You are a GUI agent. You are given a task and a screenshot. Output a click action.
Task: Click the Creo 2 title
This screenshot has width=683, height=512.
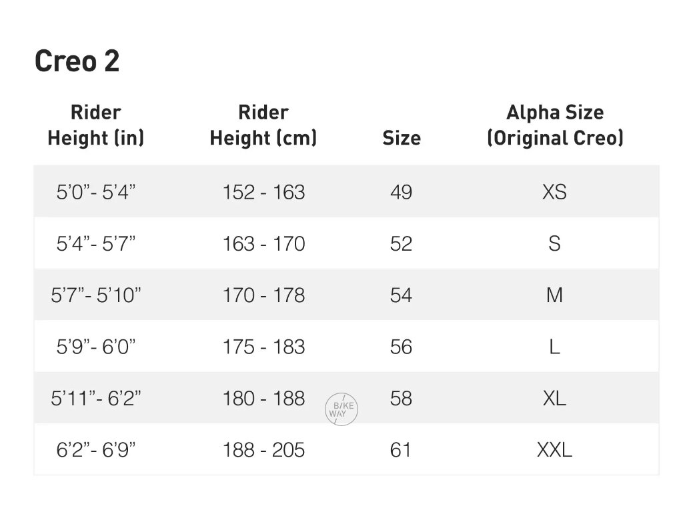point(77,62)
